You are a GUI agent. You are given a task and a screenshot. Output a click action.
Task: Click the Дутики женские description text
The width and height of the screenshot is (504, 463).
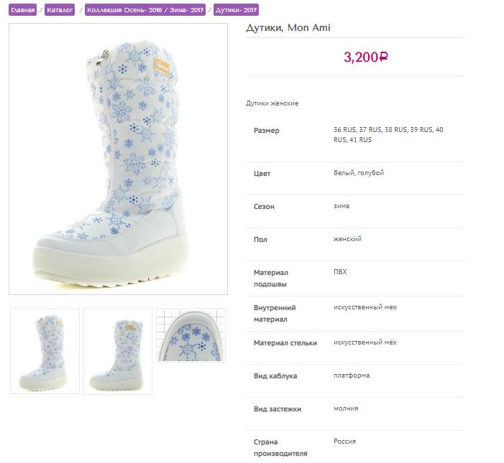coord(272,103)
